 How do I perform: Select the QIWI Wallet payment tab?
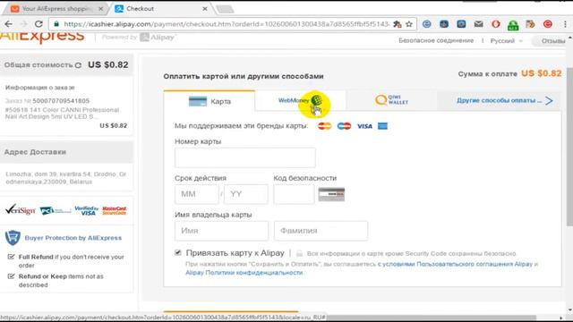[x=391, y=100]
